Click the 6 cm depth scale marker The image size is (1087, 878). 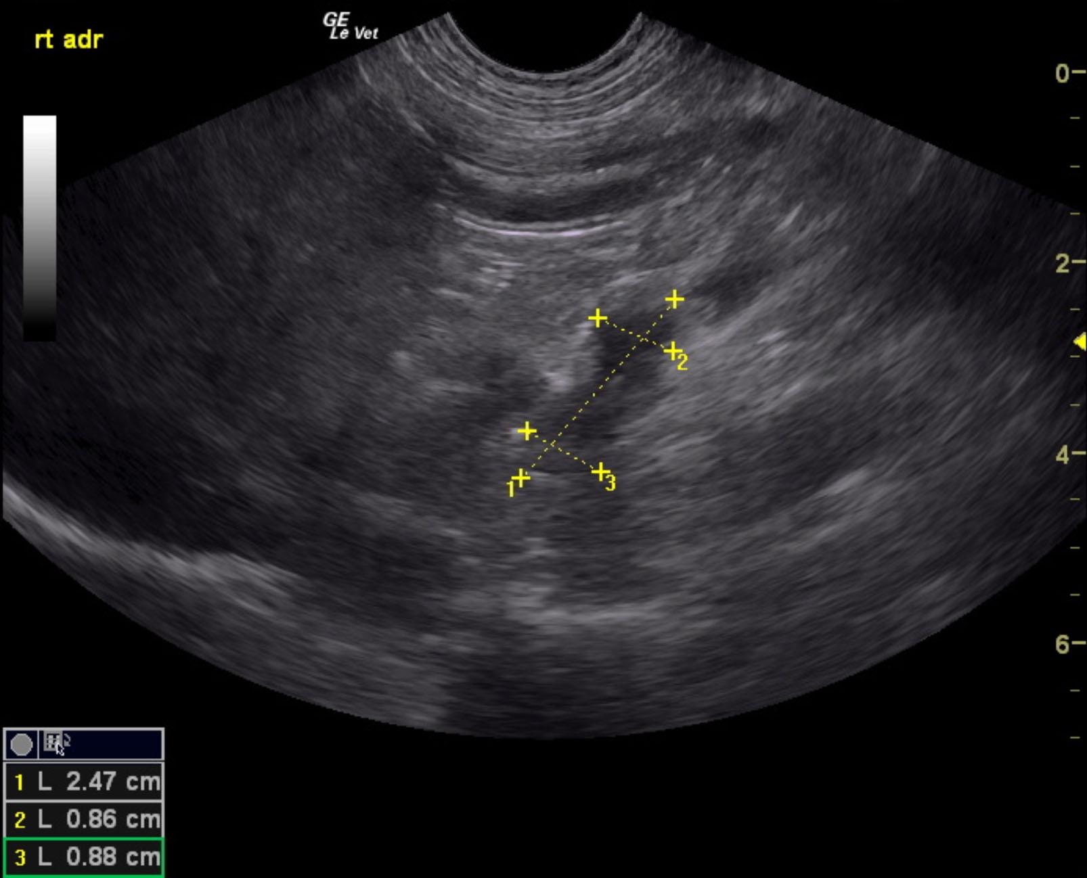click(1063, 644)
